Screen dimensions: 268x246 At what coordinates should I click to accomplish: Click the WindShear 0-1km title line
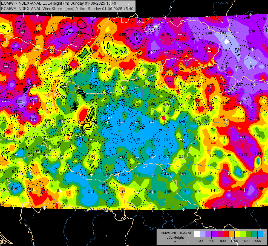(67, 9)
